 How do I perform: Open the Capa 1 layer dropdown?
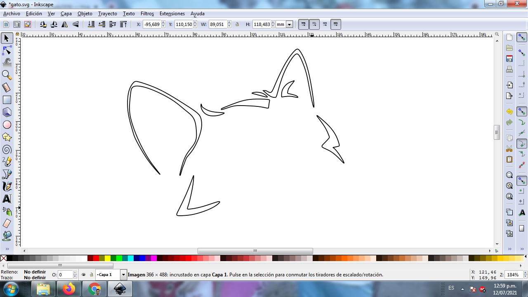(123, 274)
